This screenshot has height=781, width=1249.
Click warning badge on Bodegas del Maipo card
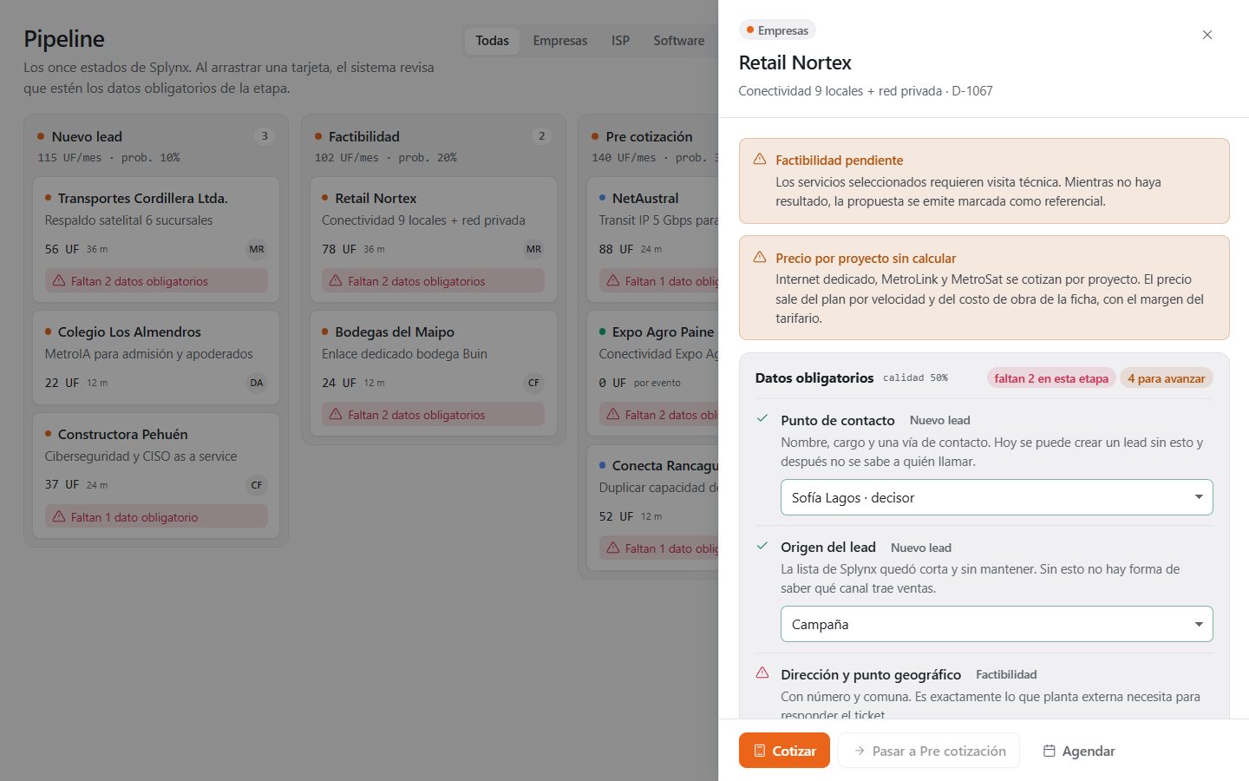click(433, 415)
